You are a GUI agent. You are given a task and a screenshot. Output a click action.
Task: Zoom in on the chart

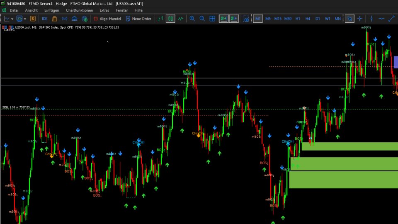click(192, 19)
